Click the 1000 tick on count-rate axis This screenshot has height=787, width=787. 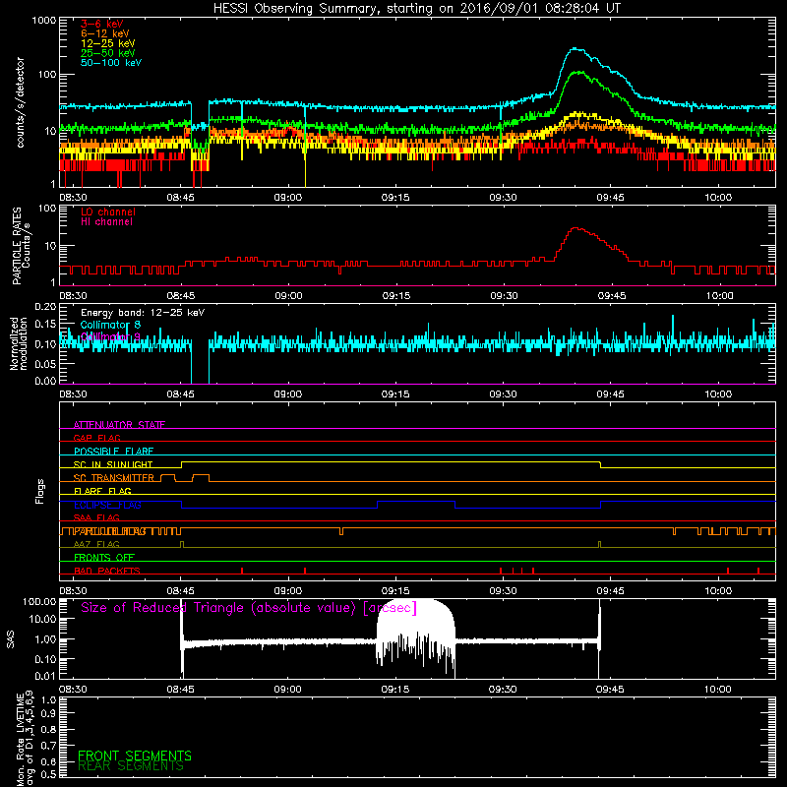(x=43, y=21)
